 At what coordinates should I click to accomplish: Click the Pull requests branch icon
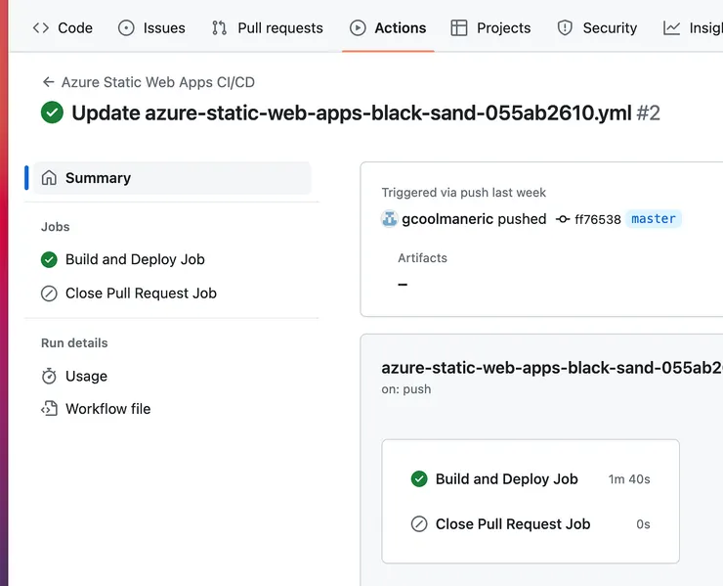(x=220, y=28)
